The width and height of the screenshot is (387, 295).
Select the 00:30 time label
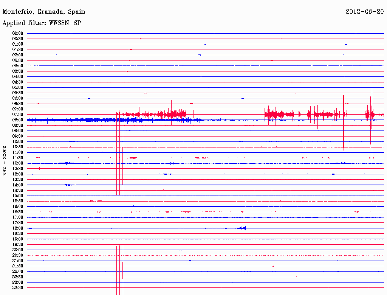(18, 39)
